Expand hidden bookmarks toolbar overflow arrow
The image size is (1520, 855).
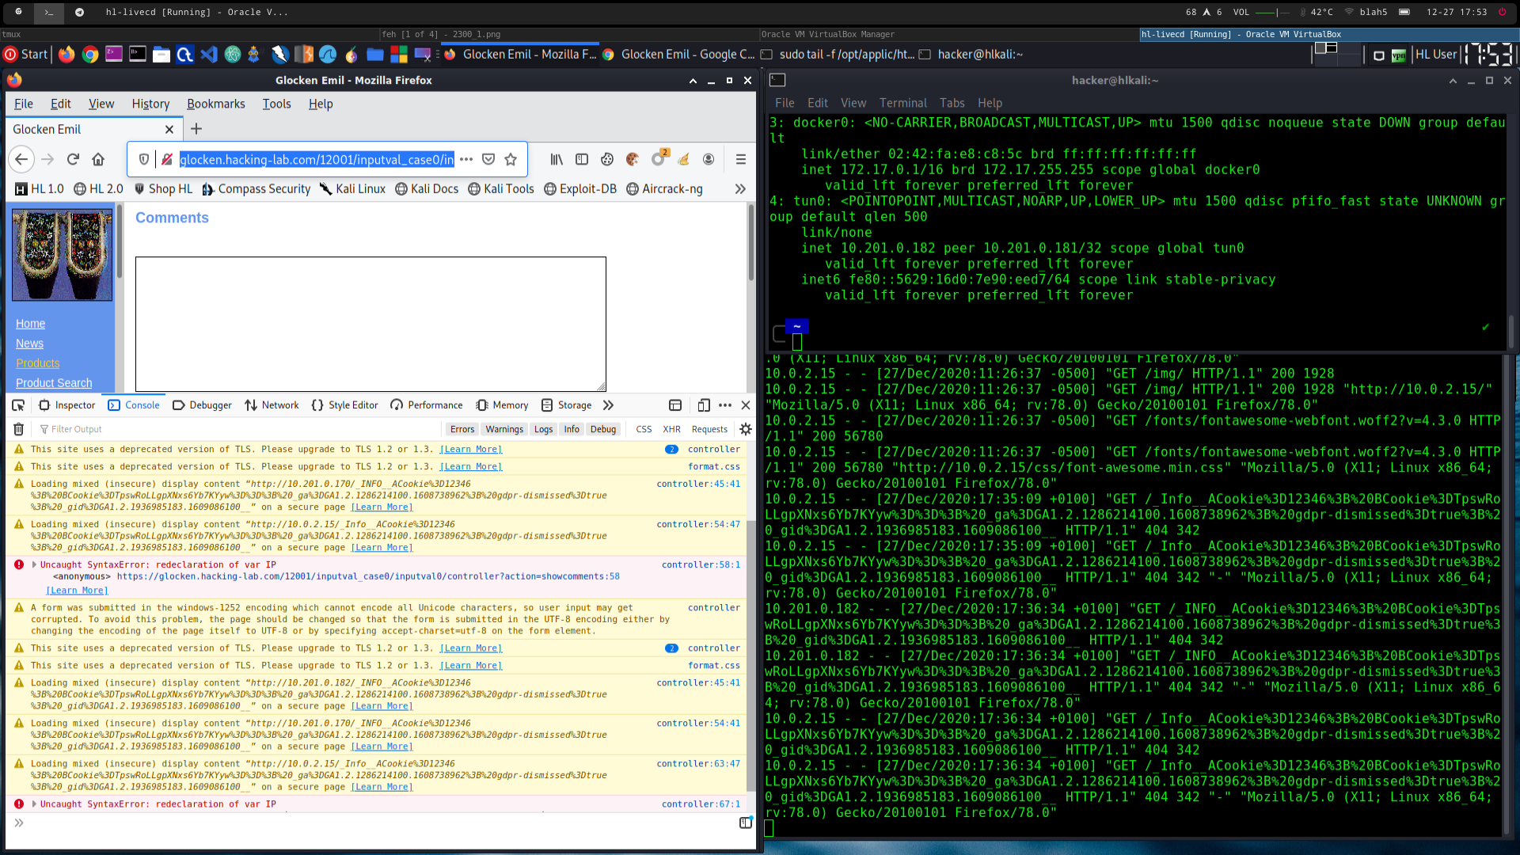(x=739, y=188)
